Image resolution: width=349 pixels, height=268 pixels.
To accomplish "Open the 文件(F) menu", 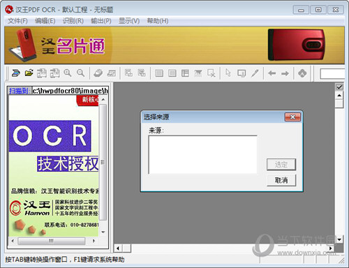I will [x=17, y=21].
